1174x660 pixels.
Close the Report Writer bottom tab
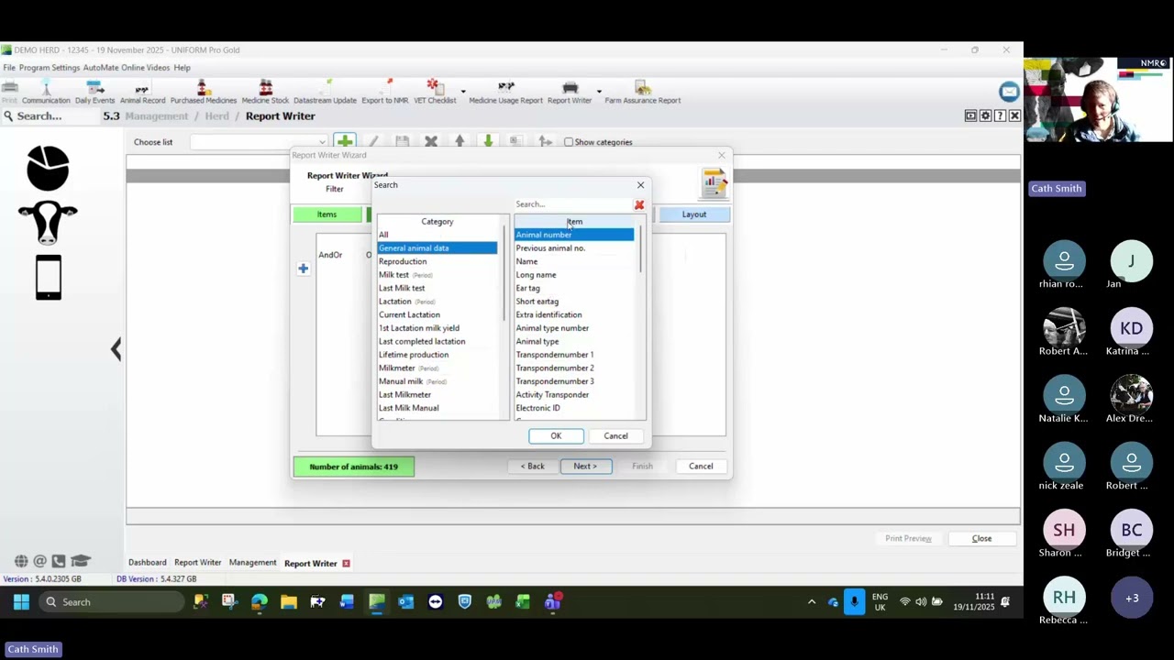[x=346, y=563]
